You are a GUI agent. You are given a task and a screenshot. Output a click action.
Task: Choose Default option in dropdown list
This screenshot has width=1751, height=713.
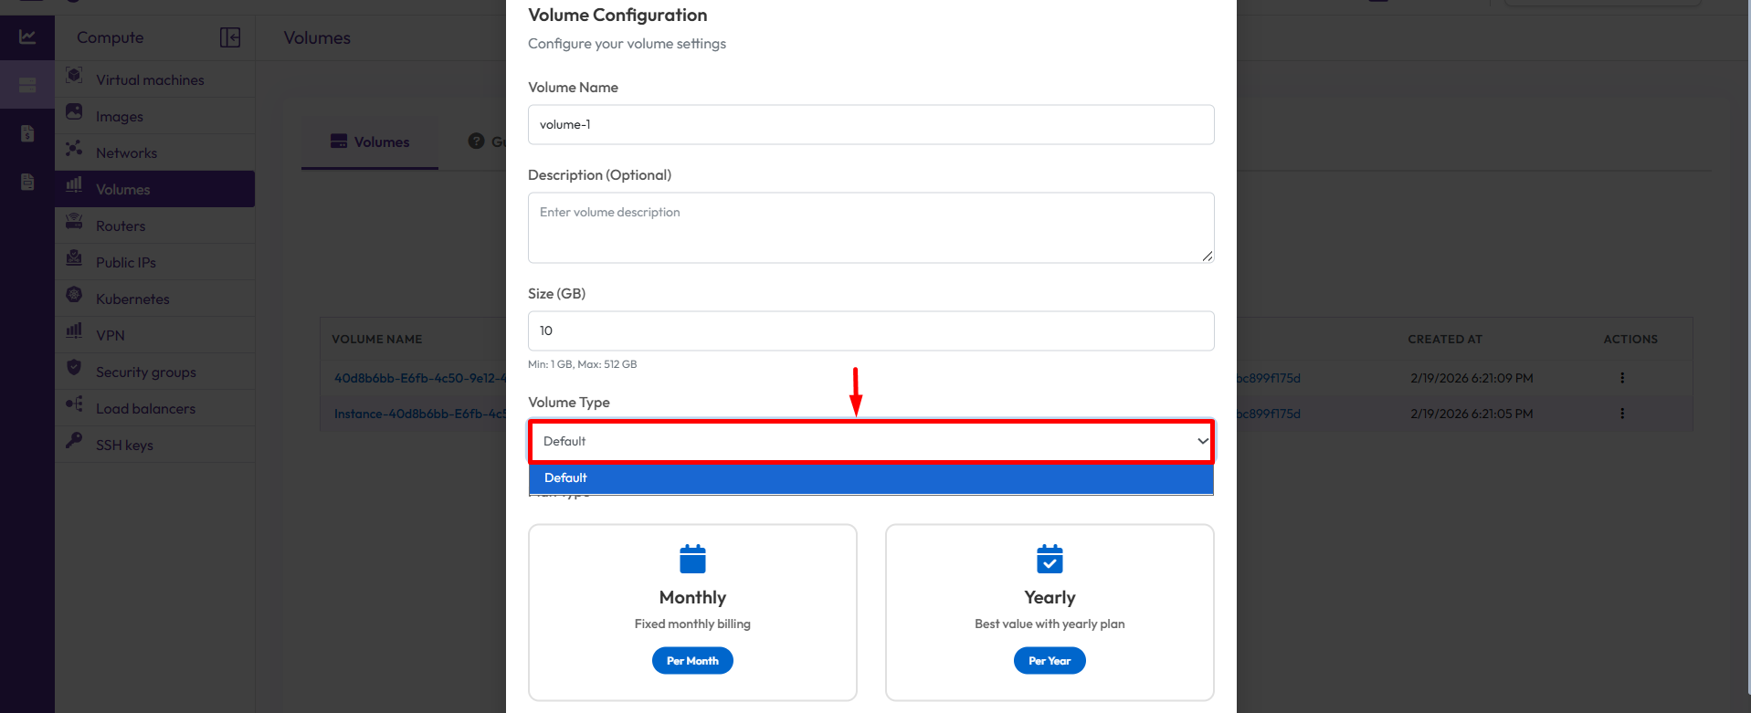click(870, 478)
